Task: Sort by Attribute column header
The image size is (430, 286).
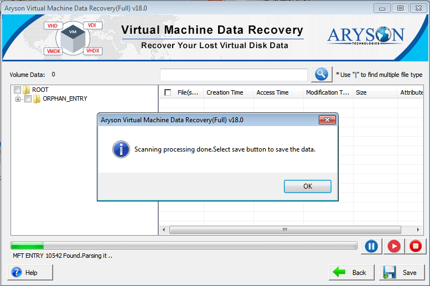Action: pyautogui.click(x=411, y=92)
